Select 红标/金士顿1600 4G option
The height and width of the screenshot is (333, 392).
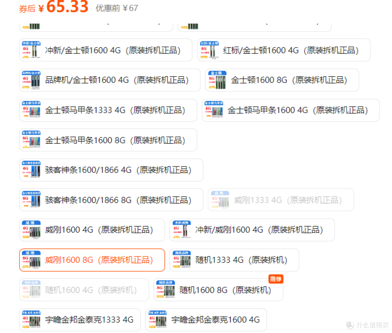(x=284, y=50)
